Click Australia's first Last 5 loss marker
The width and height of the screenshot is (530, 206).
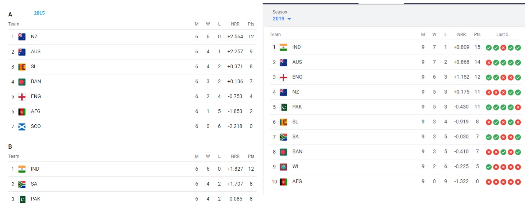click(488, 62)
